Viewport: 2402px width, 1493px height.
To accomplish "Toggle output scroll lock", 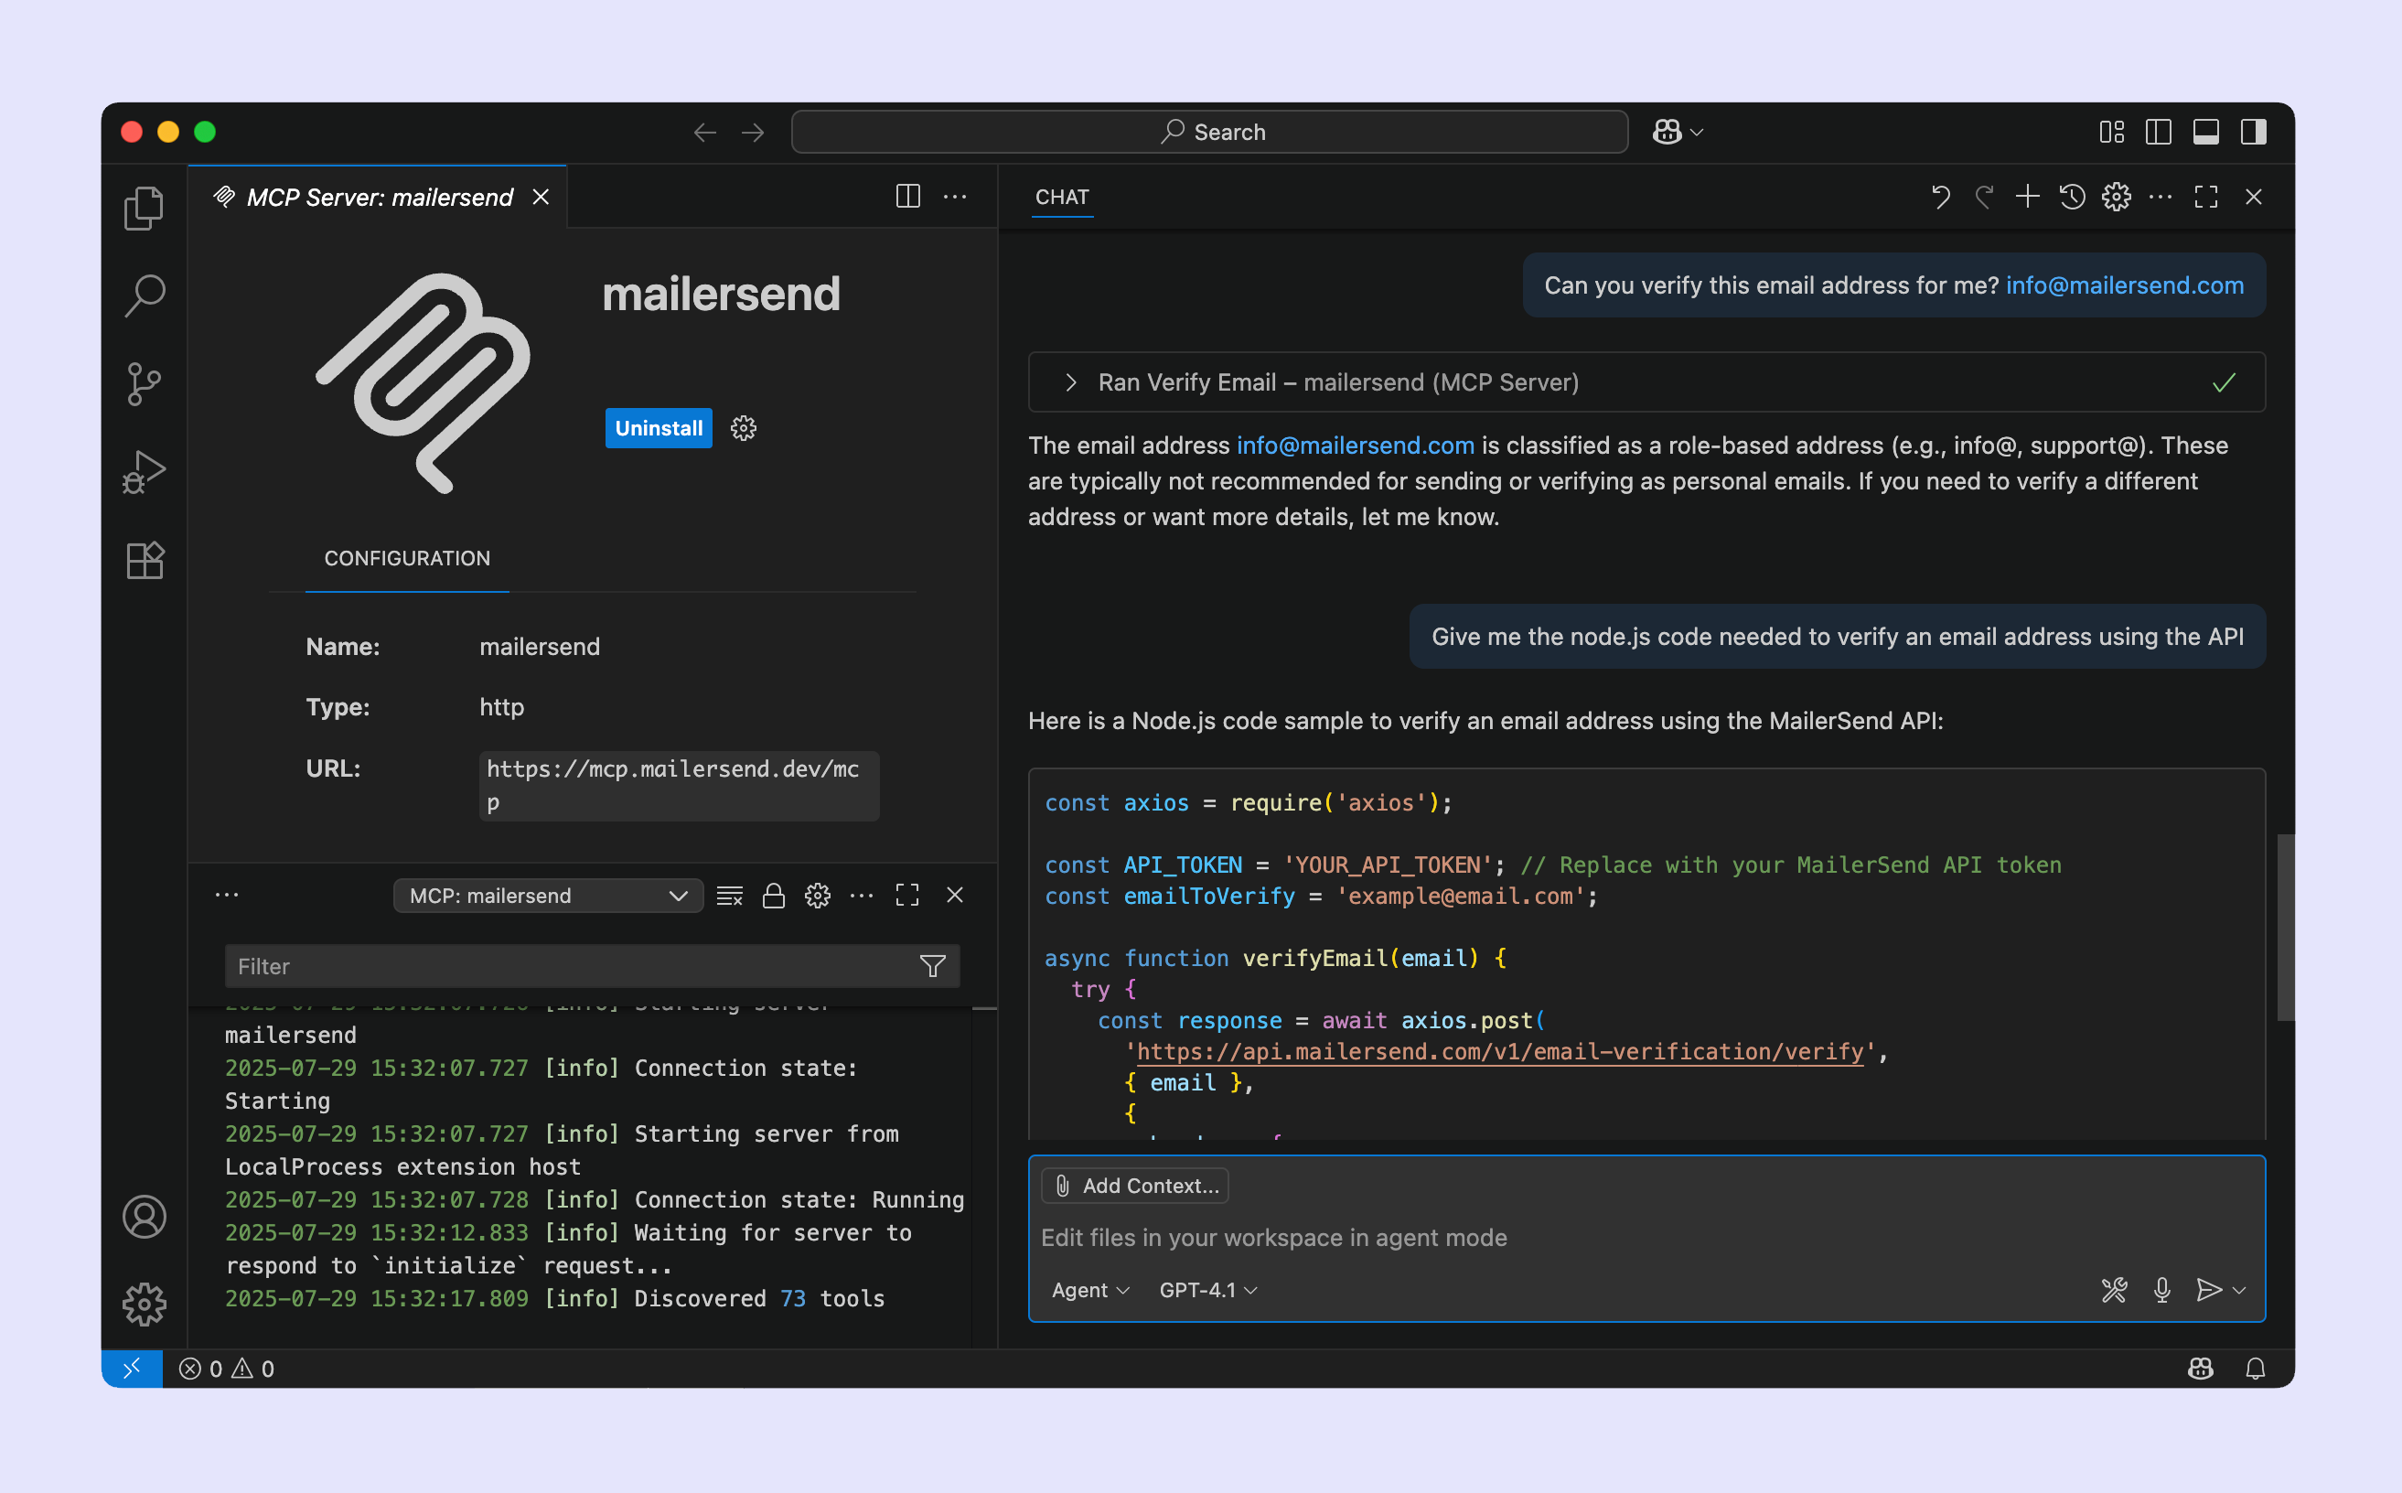I will coord(773,896).
